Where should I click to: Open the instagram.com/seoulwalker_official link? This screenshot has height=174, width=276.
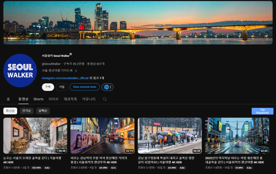pos(65,78)
